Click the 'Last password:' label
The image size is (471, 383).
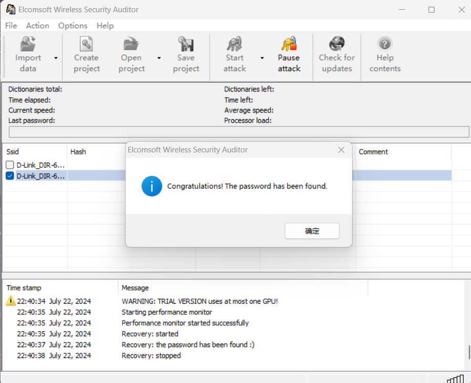(32, 121)
